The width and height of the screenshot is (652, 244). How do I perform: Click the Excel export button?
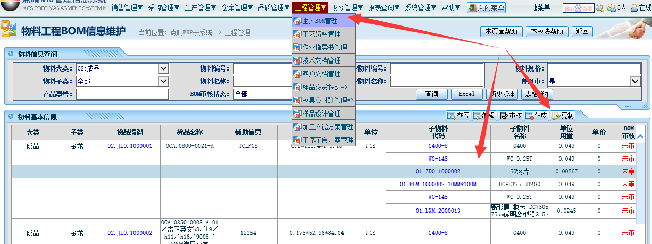tap(466, 94)
